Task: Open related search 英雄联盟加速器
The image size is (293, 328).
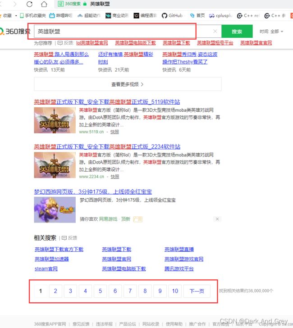Action: point(52,259)
